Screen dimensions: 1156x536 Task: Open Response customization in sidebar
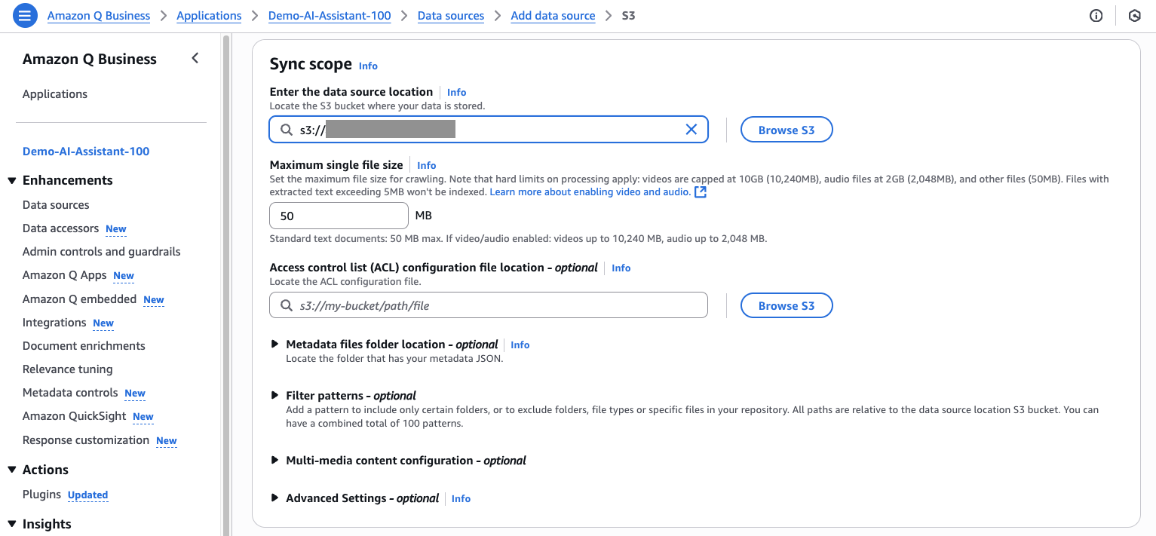(86, 440)
